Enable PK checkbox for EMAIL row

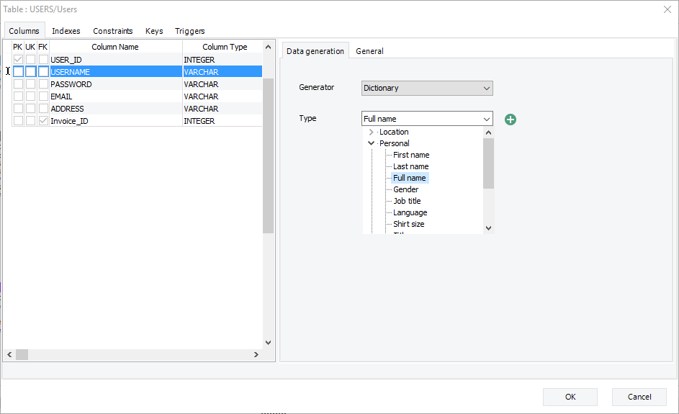(x=18, y=96)
